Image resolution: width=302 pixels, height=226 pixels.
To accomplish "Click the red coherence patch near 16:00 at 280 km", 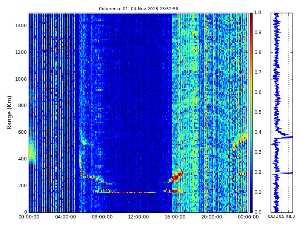I will pos(176,177).
